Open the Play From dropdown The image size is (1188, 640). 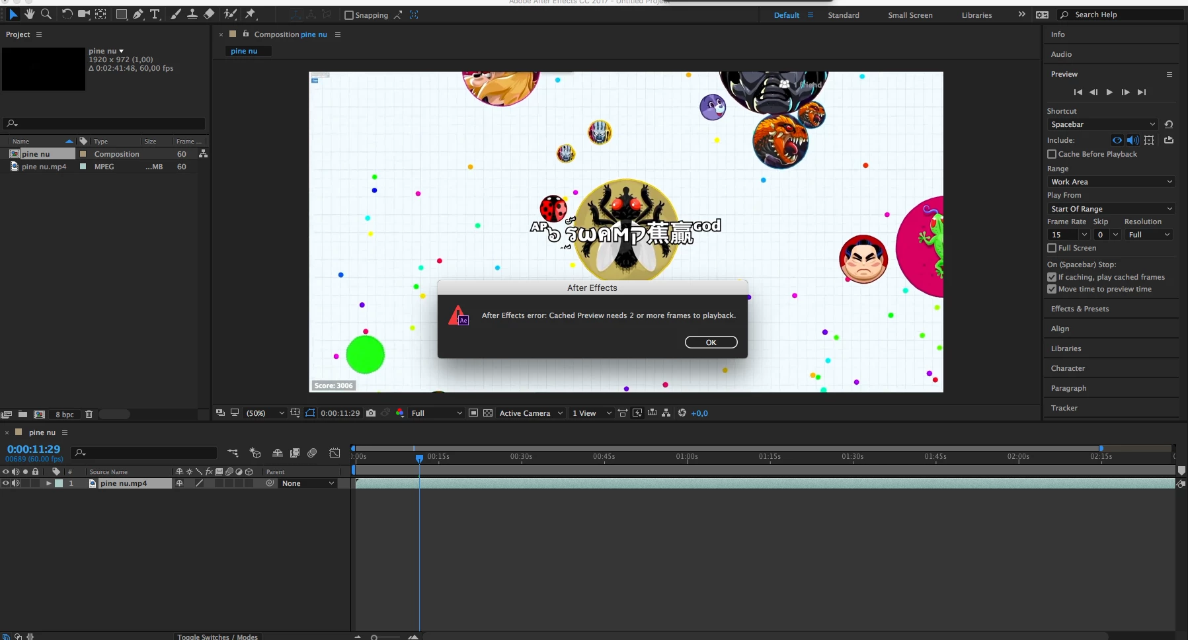[x=1111, y=209]
